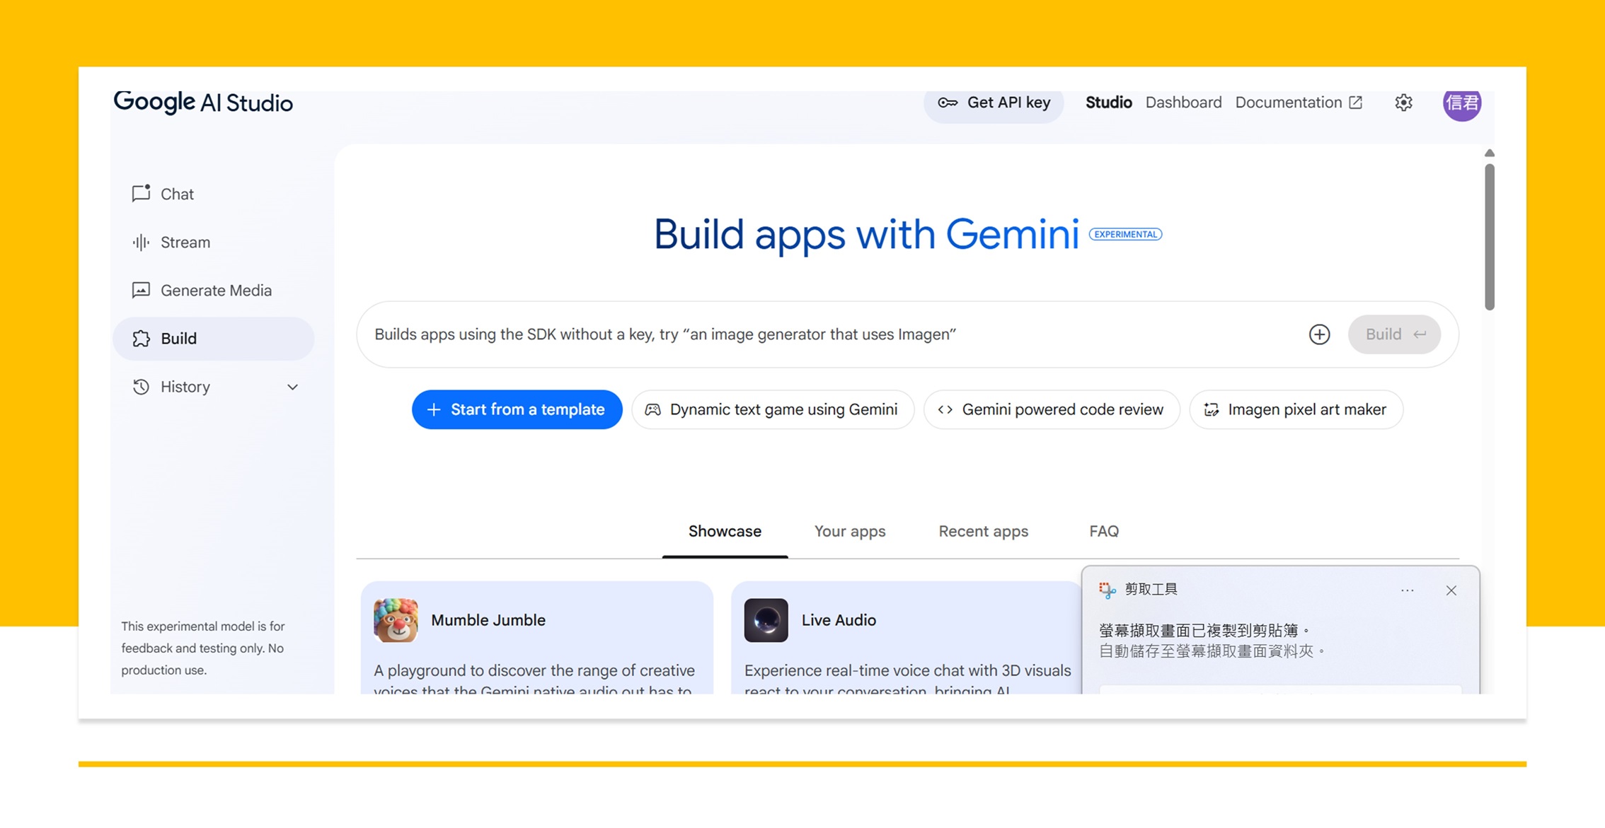Click the code brackets icon on review chip
The height and width of the screenshot is (828, 1605).
point(945,409)
